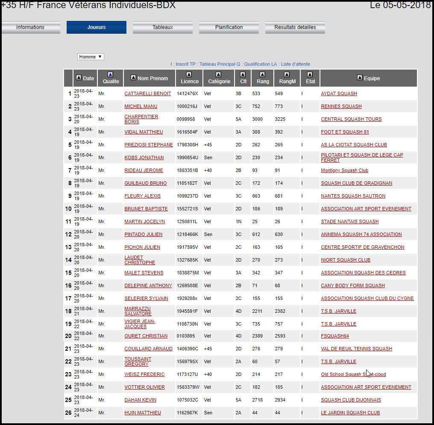This screenshot has height=425, width=434.
Task: Open AS LA CIOTAT SQUASH CLUB link
Action: click(x=354, y=145)
